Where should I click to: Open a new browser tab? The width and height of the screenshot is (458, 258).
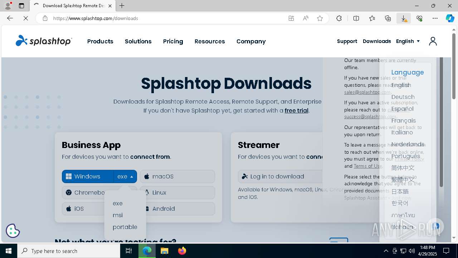[122, 6]
